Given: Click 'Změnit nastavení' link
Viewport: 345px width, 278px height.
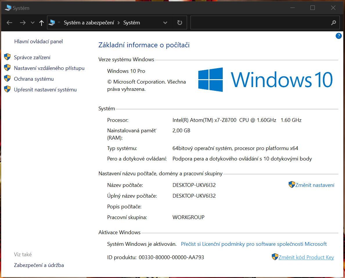Looking at the screenshot, I should 315,185.
